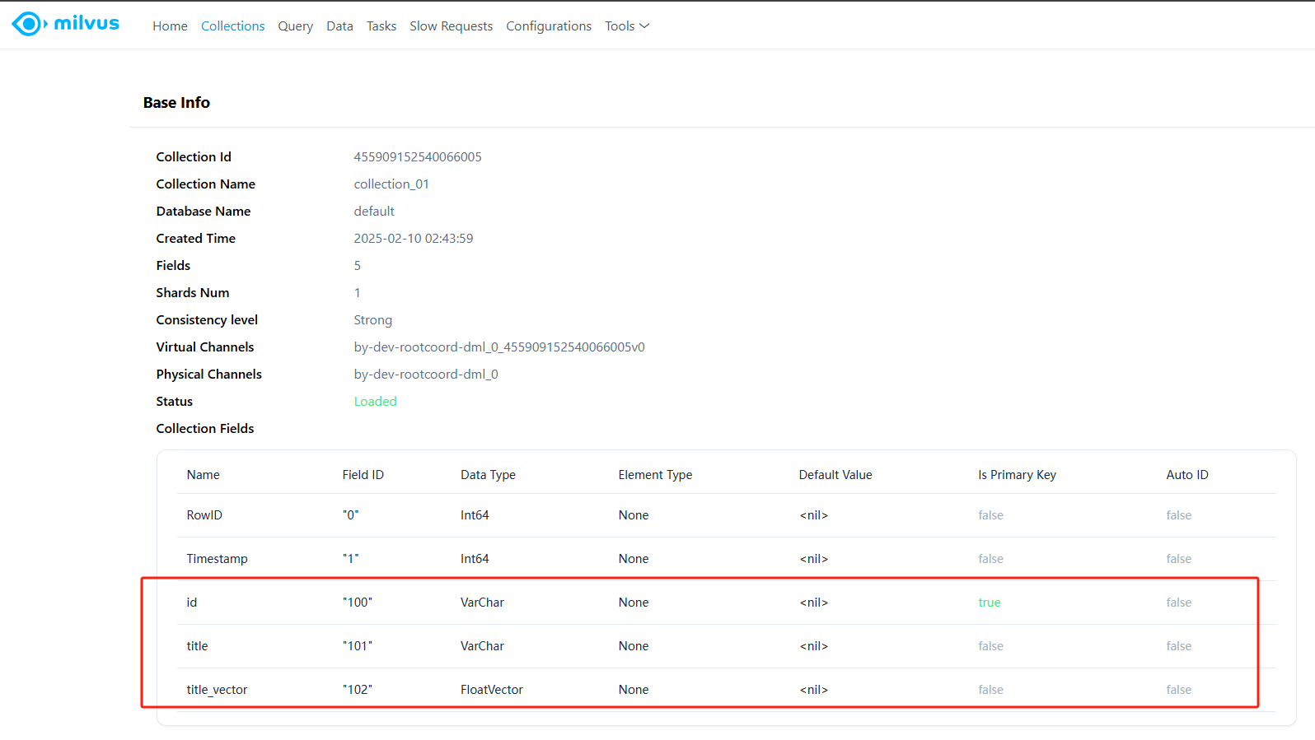
Task: Click field ID "100" cell
Action: [358, 603]
